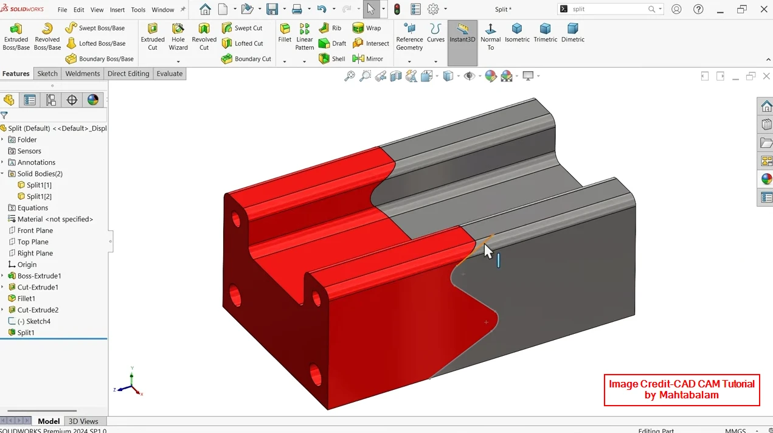Expand the Cut-Extrude1 feature
This screenshot has width=773, height=433.
tap(2, 287)
